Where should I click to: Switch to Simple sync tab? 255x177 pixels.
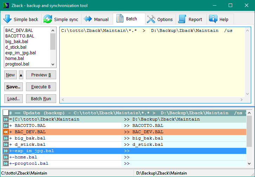click(61, 19)
